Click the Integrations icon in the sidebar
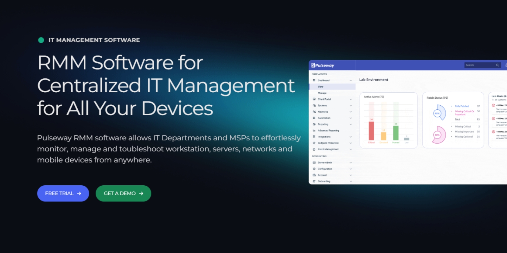507x253 pixels. coord(314,137)
